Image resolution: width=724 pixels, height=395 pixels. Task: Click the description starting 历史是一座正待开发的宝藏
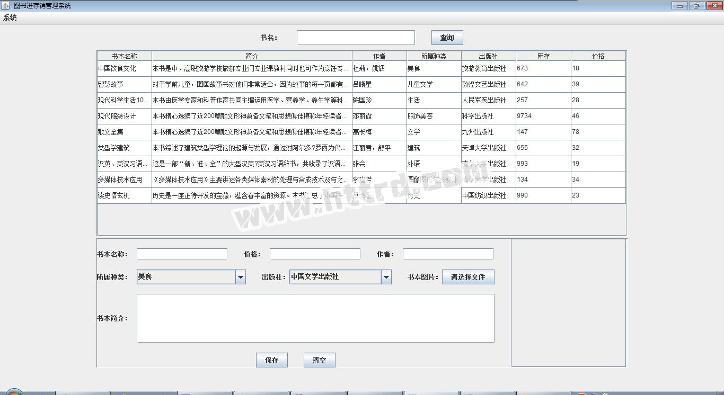point(252,195)
